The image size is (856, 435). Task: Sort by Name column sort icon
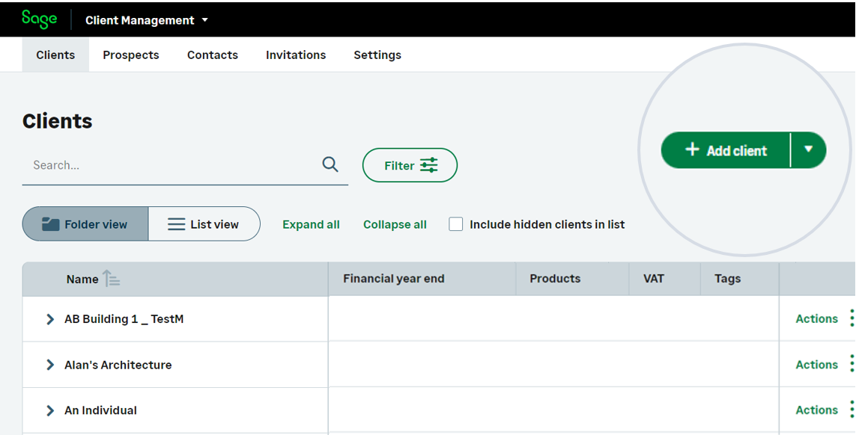(111, 279)
